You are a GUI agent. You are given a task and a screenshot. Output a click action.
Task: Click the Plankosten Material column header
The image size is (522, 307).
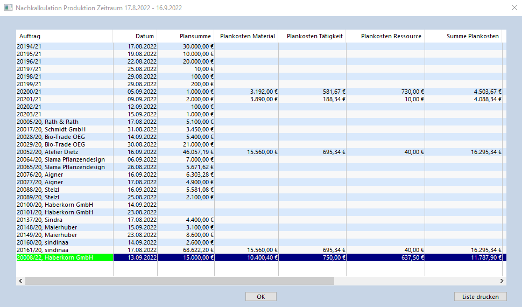[x=246, y=36]
